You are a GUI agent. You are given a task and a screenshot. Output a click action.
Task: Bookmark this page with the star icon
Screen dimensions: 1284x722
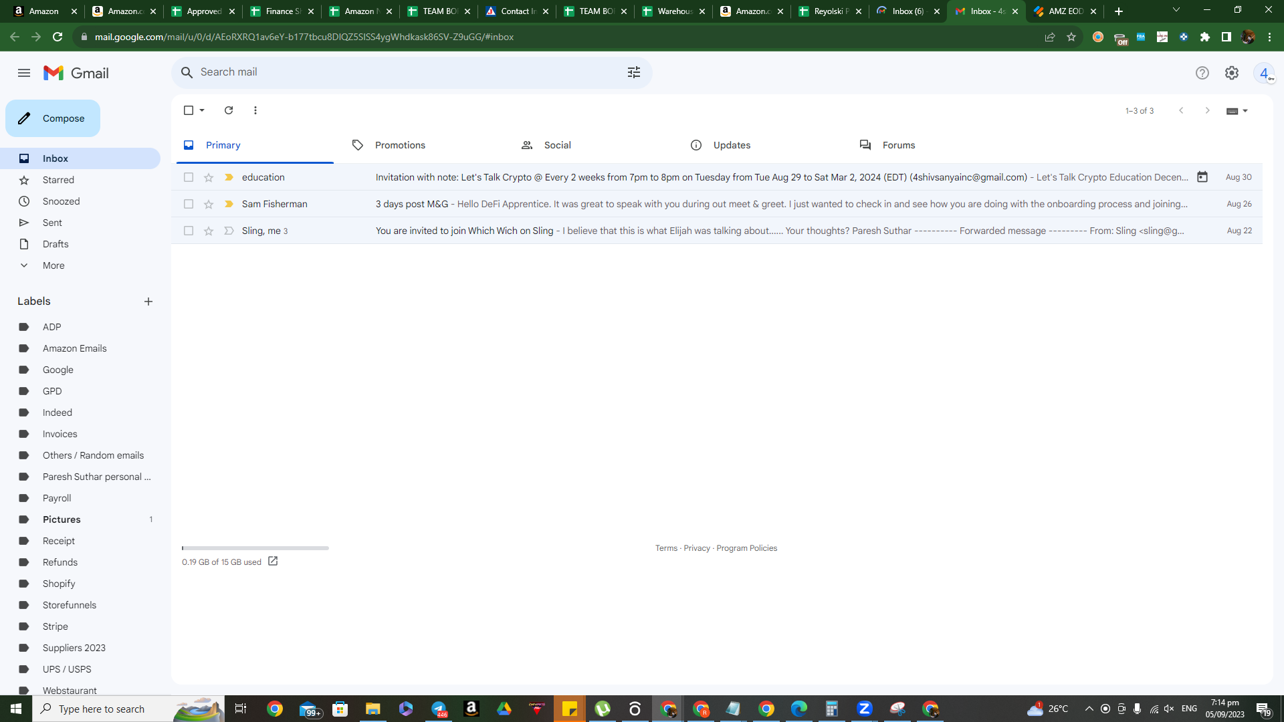(1071, 37)
